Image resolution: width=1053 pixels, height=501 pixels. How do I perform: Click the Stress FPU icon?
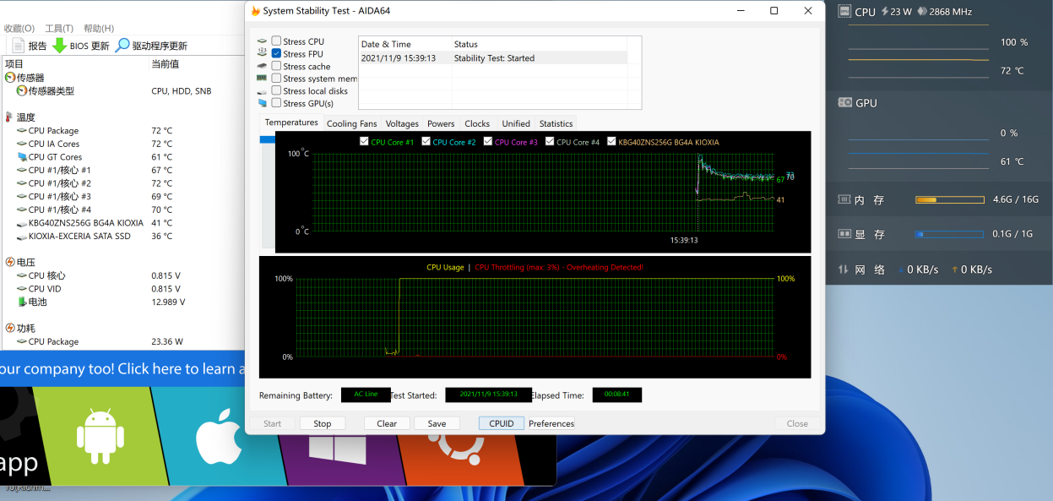click(x=263, y=53)
